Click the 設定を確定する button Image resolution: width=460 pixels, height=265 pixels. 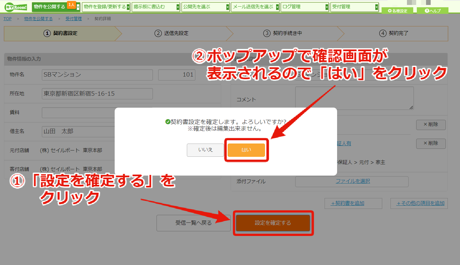(273, 223)
